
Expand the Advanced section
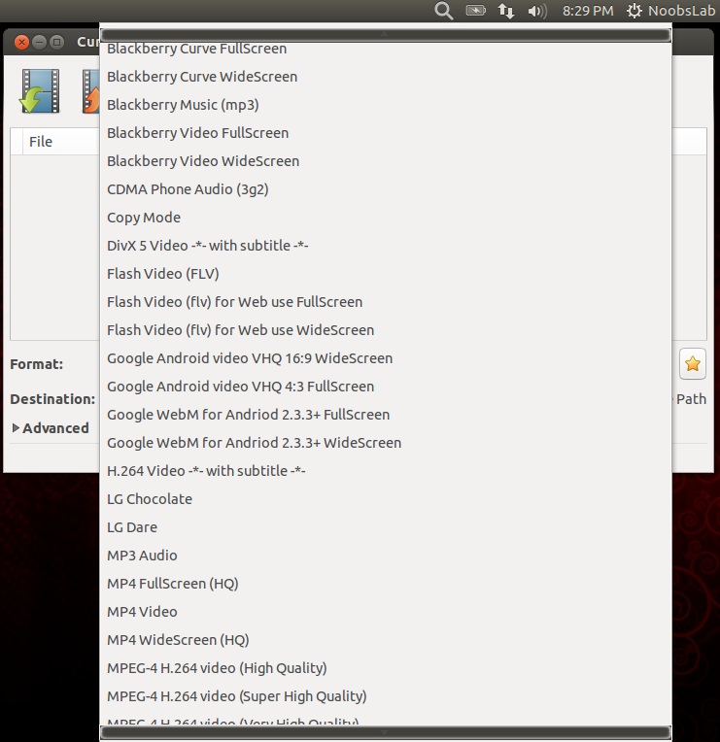[51, 427]
